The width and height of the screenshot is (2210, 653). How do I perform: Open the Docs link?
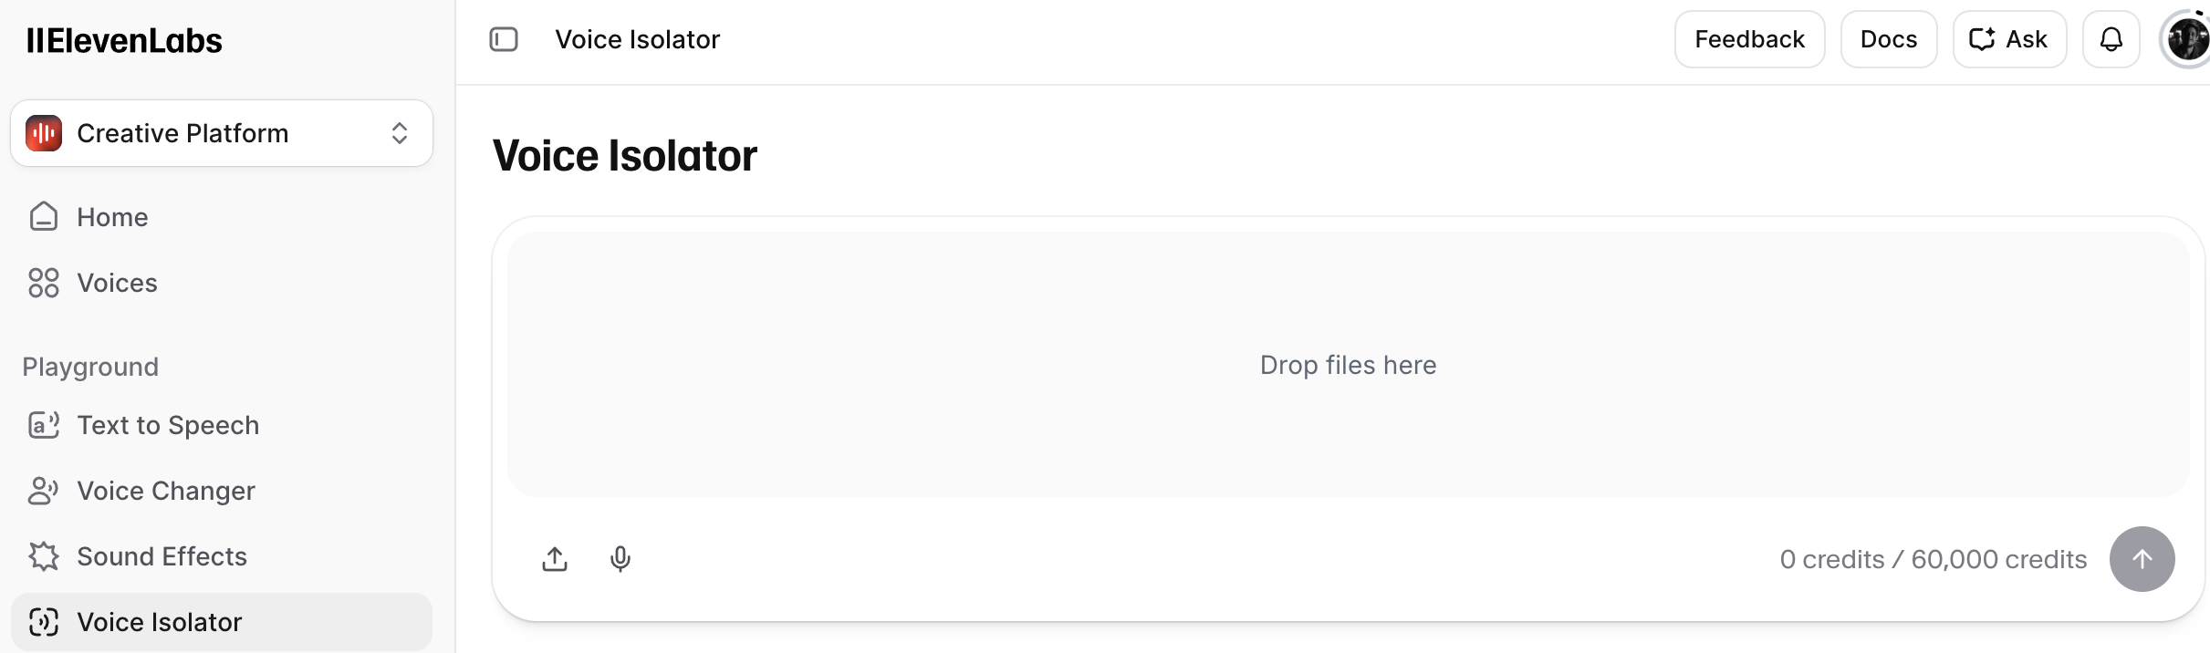1888,39
